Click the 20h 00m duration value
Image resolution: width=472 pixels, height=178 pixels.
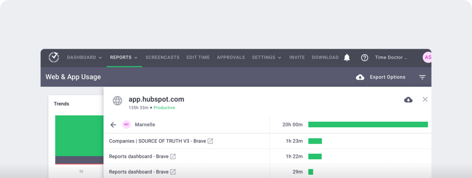292,125
